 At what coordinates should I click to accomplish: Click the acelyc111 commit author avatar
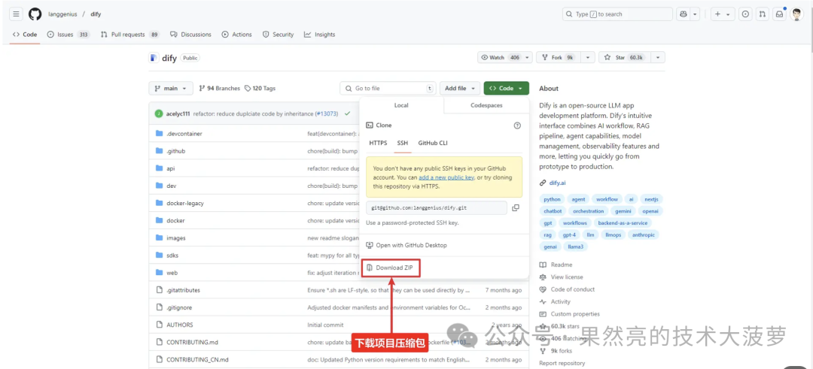coord(159,113)
